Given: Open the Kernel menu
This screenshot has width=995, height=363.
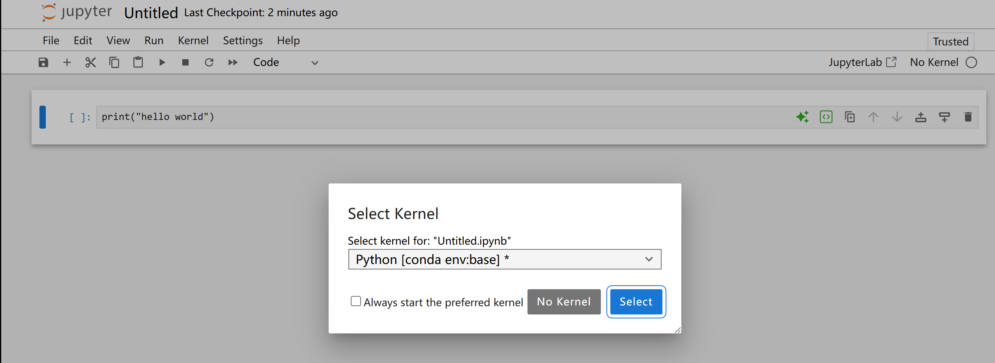Looking at the screenshot, I should [x=193, y=40].
